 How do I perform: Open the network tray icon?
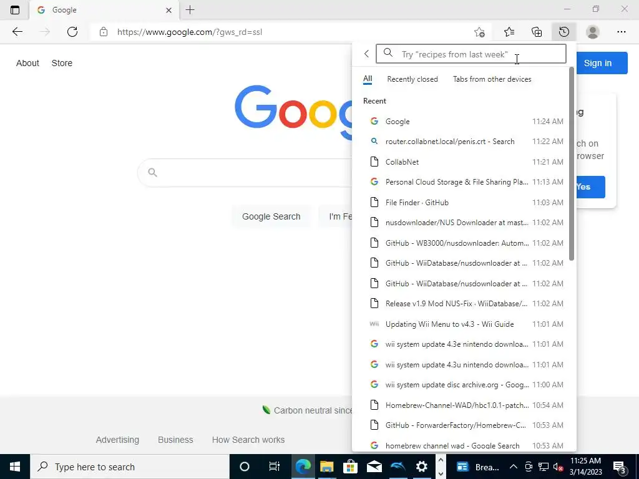[x=543, y=467]
